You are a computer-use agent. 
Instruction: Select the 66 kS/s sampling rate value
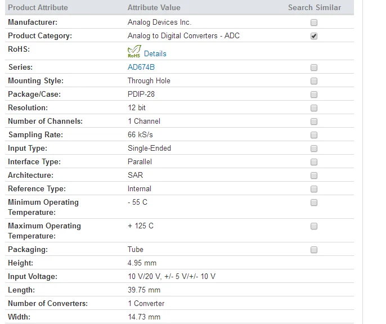point(140,135)
